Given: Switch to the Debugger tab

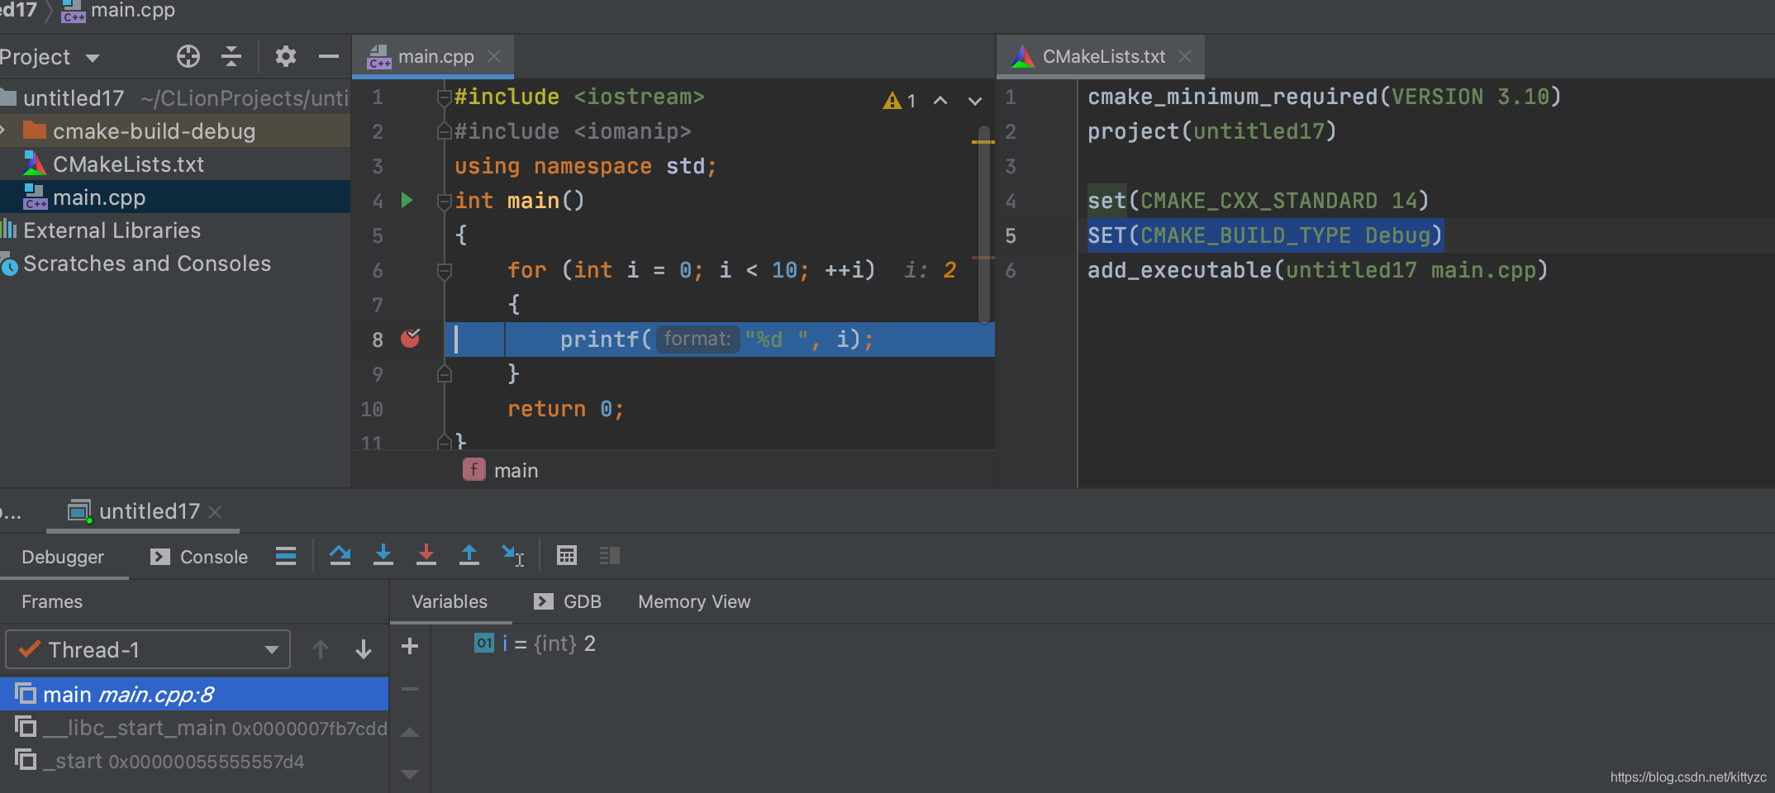Looking at the screenshot, I should click(x=63, y=557).
